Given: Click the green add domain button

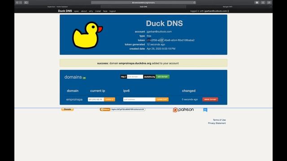Looking at the screenshot, I should pyautogui.click(x=162, y=76).
